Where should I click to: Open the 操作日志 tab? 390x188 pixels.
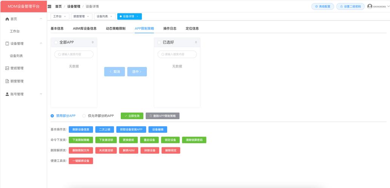tap(170, 29)
